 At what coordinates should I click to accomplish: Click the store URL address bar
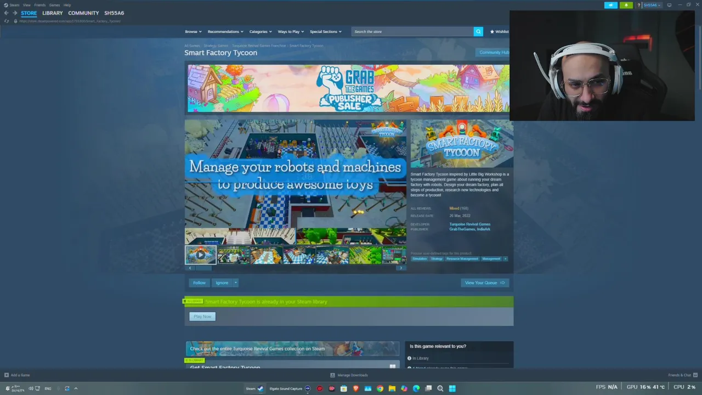click(70, 21)
